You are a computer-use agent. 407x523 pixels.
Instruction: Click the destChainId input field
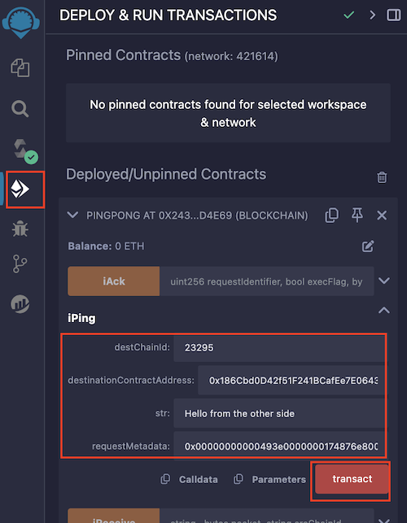[x=278, y=348]
